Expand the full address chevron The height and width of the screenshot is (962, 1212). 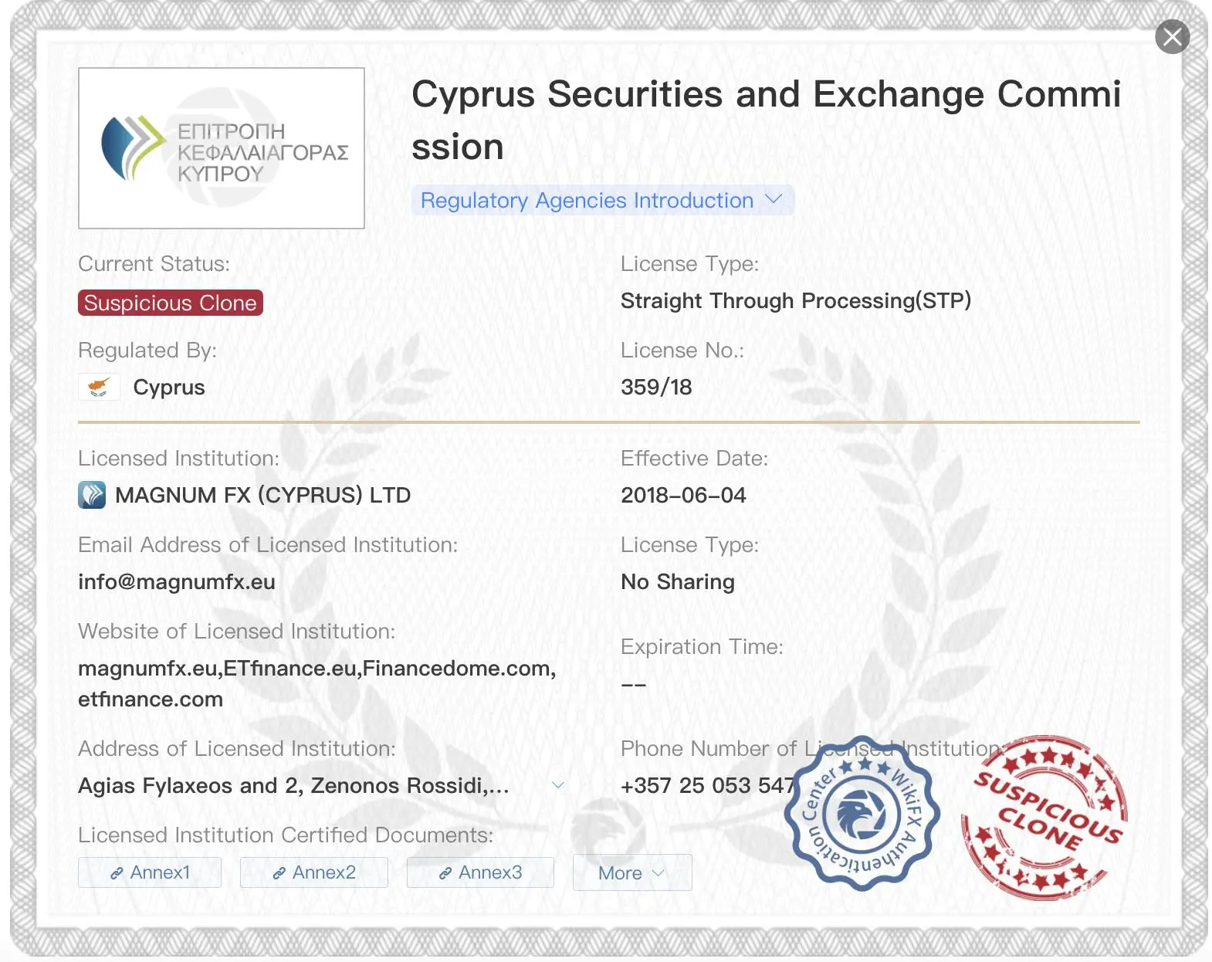click(558, 785)
